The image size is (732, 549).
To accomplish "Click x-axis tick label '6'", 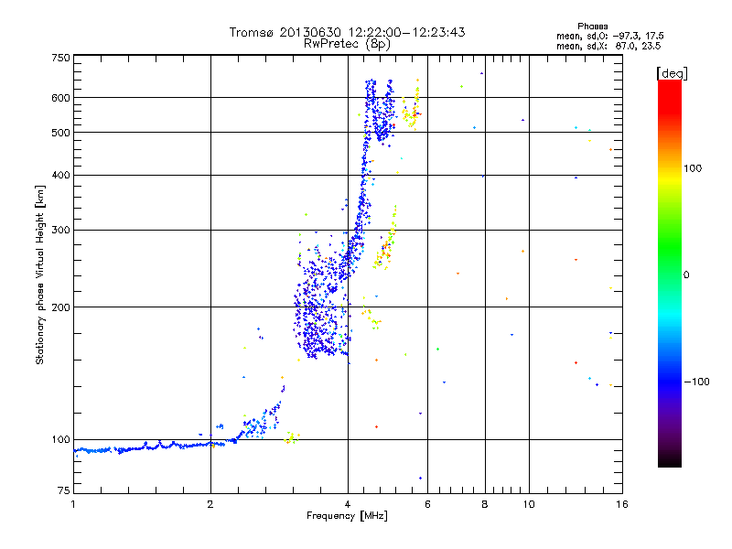I will [427, 504].
